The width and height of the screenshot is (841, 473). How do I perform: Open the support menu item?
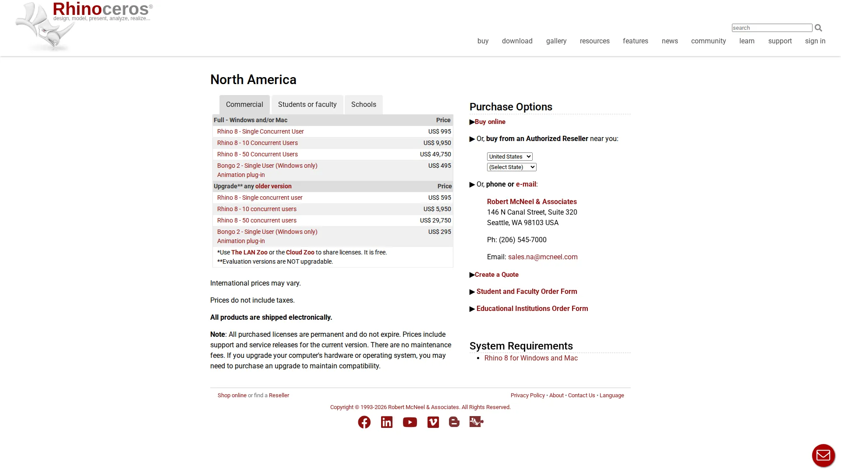[x=780, y=41]
